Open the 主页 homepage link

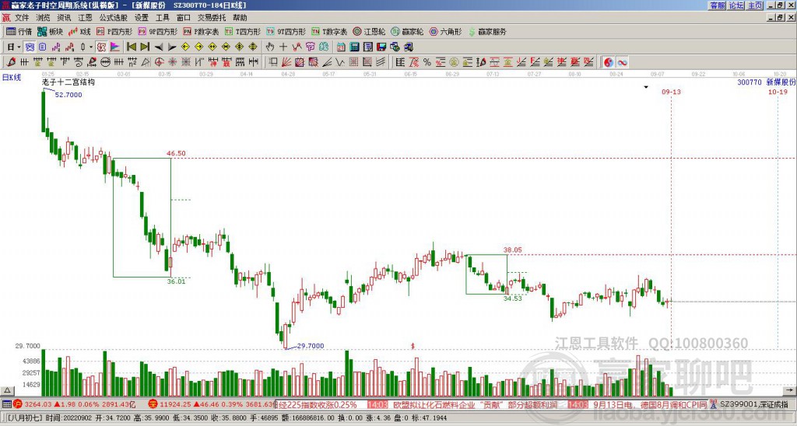(x=755, y=5)
